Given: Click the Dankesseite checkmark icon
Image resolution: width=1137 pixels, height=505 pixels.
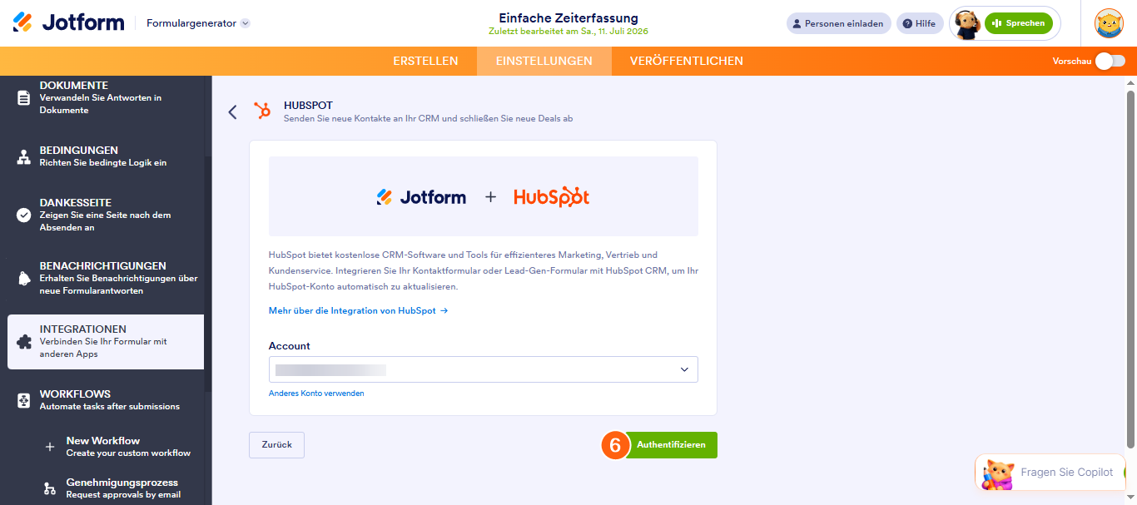Looking at the screenshot, I should pyautogui.click(x=23, y=215).
